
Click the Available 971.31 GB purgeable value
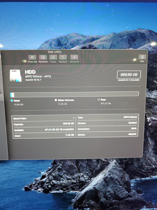(60, 130)
